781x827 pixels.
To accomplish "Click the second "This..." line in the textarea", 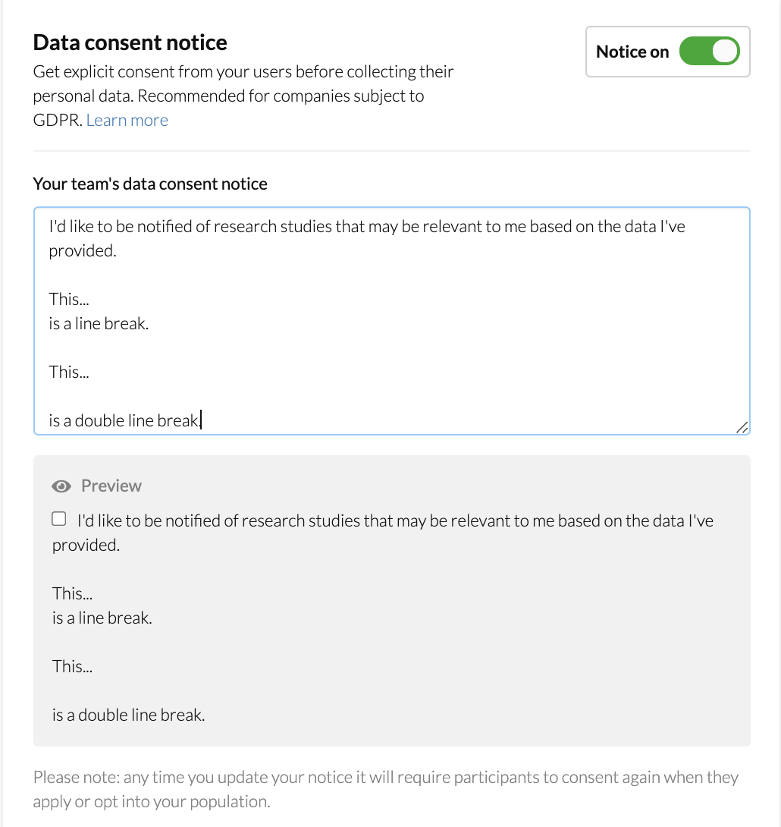I will (69, 372).
